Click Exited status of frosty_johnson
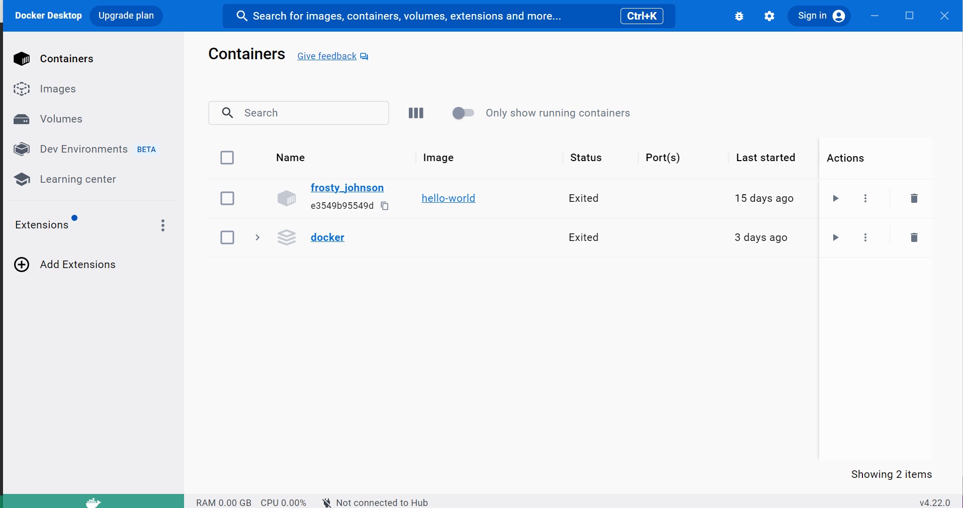963x508 pixels. pos(583,198)
